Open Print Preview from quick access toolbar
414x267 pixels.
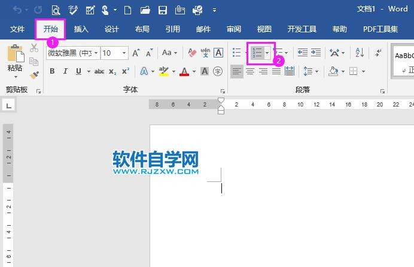[x=56, y=10]
